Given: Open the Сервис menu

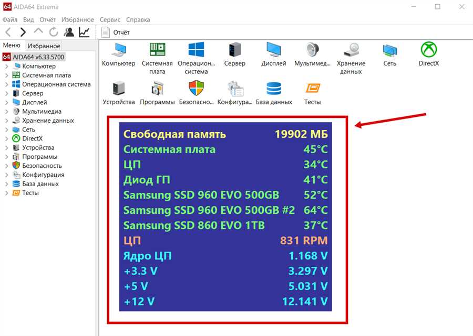Looking at the screenshot, I should [x=110, y=19].
